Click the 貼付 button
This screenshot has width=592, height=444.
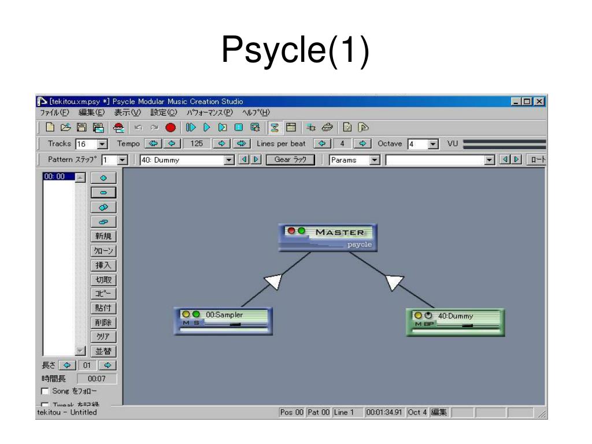click(x=103, y=308)
